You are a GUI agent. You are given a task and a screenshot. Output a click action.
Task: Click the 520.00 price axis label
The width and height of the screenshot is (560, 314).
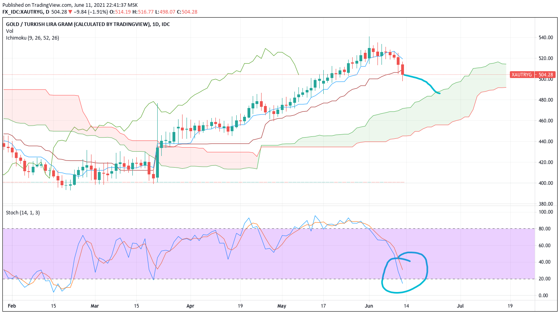click(546, 58)
